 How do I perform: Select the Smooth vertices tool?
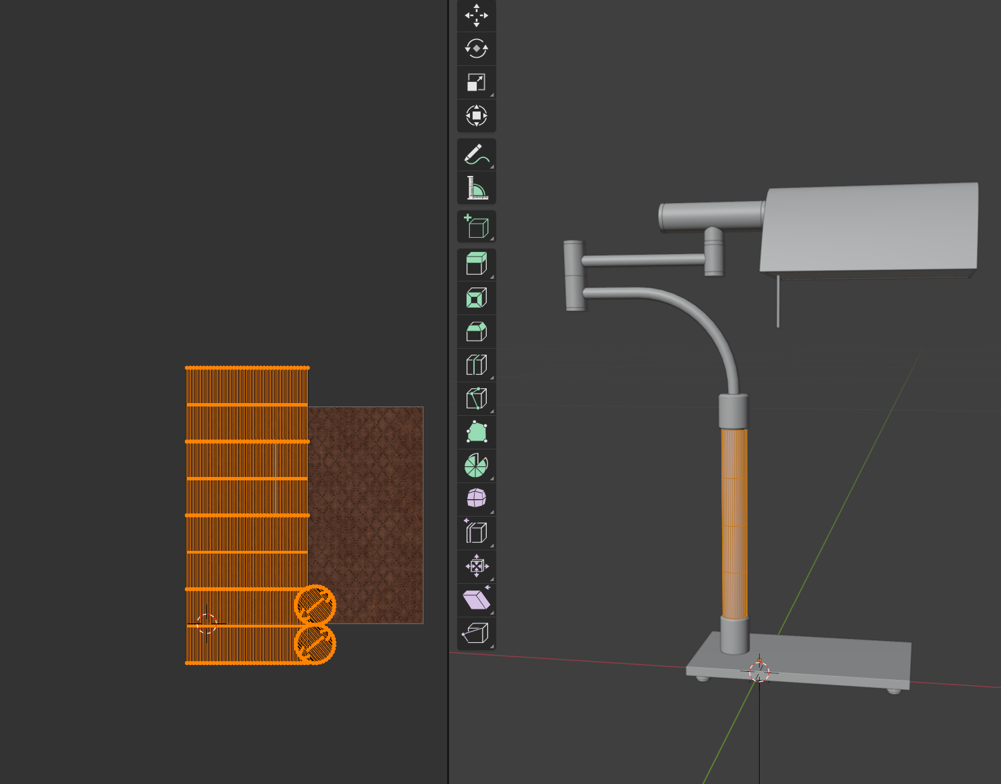click(x=477, y=499)
